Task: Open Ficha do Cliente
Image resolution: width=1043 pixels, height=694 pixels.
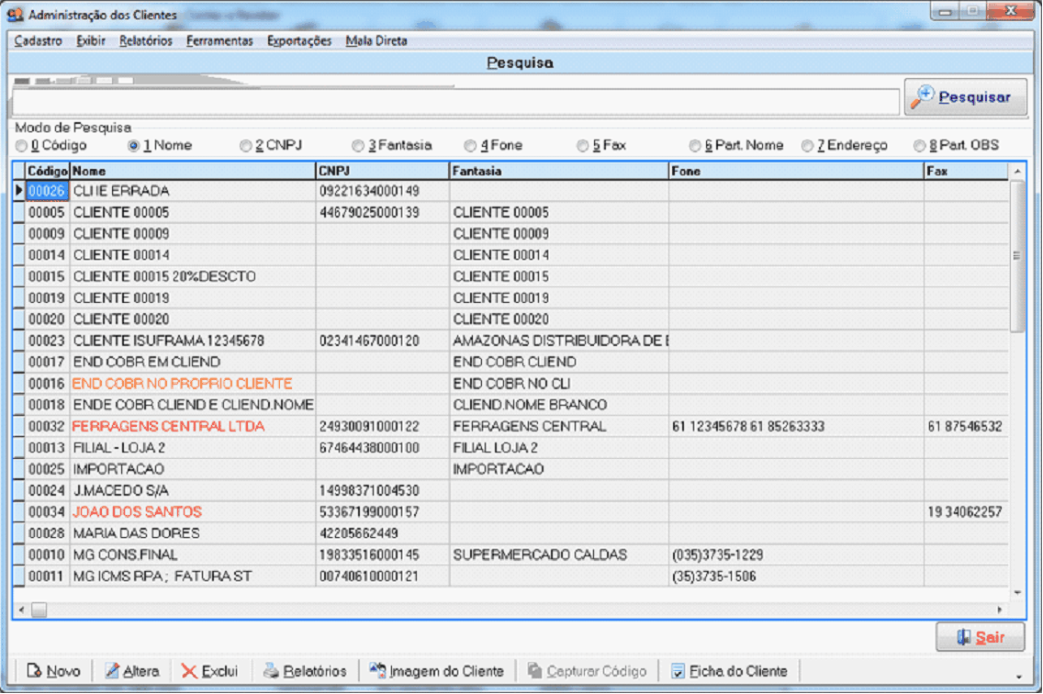Action: coord(728,671)
